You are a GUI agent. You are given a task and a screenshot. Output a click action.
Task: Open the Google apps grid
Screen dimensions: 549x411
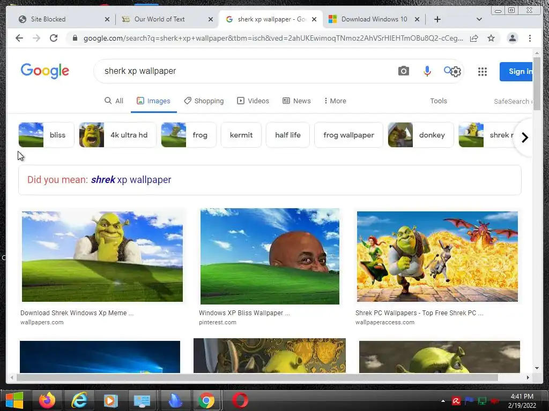(482, 72)
